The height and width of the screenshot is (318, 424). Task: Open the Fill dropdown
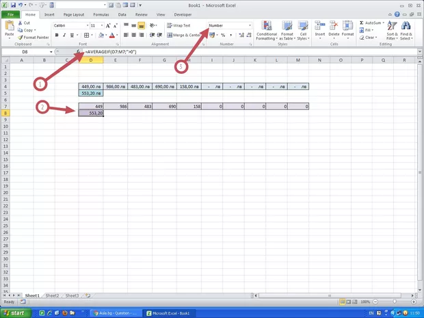click(367, 30)
